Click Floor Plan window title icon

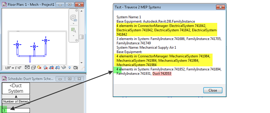tap(4, 5)
